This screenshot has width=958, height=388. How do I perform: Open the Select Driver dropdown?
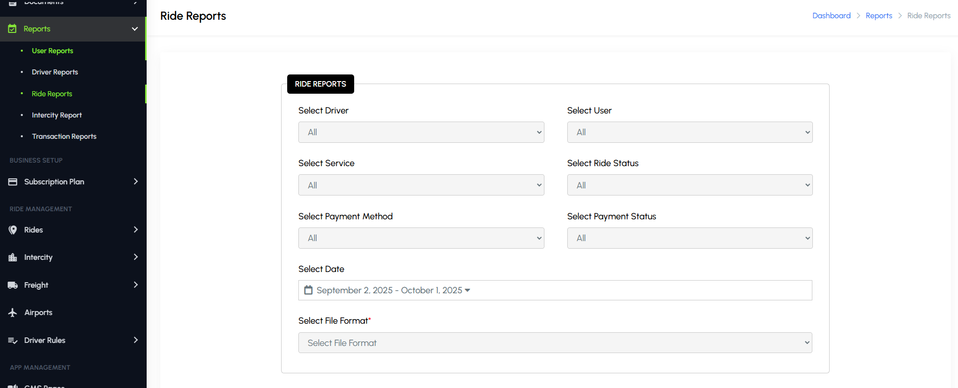[x=421, y=132]
